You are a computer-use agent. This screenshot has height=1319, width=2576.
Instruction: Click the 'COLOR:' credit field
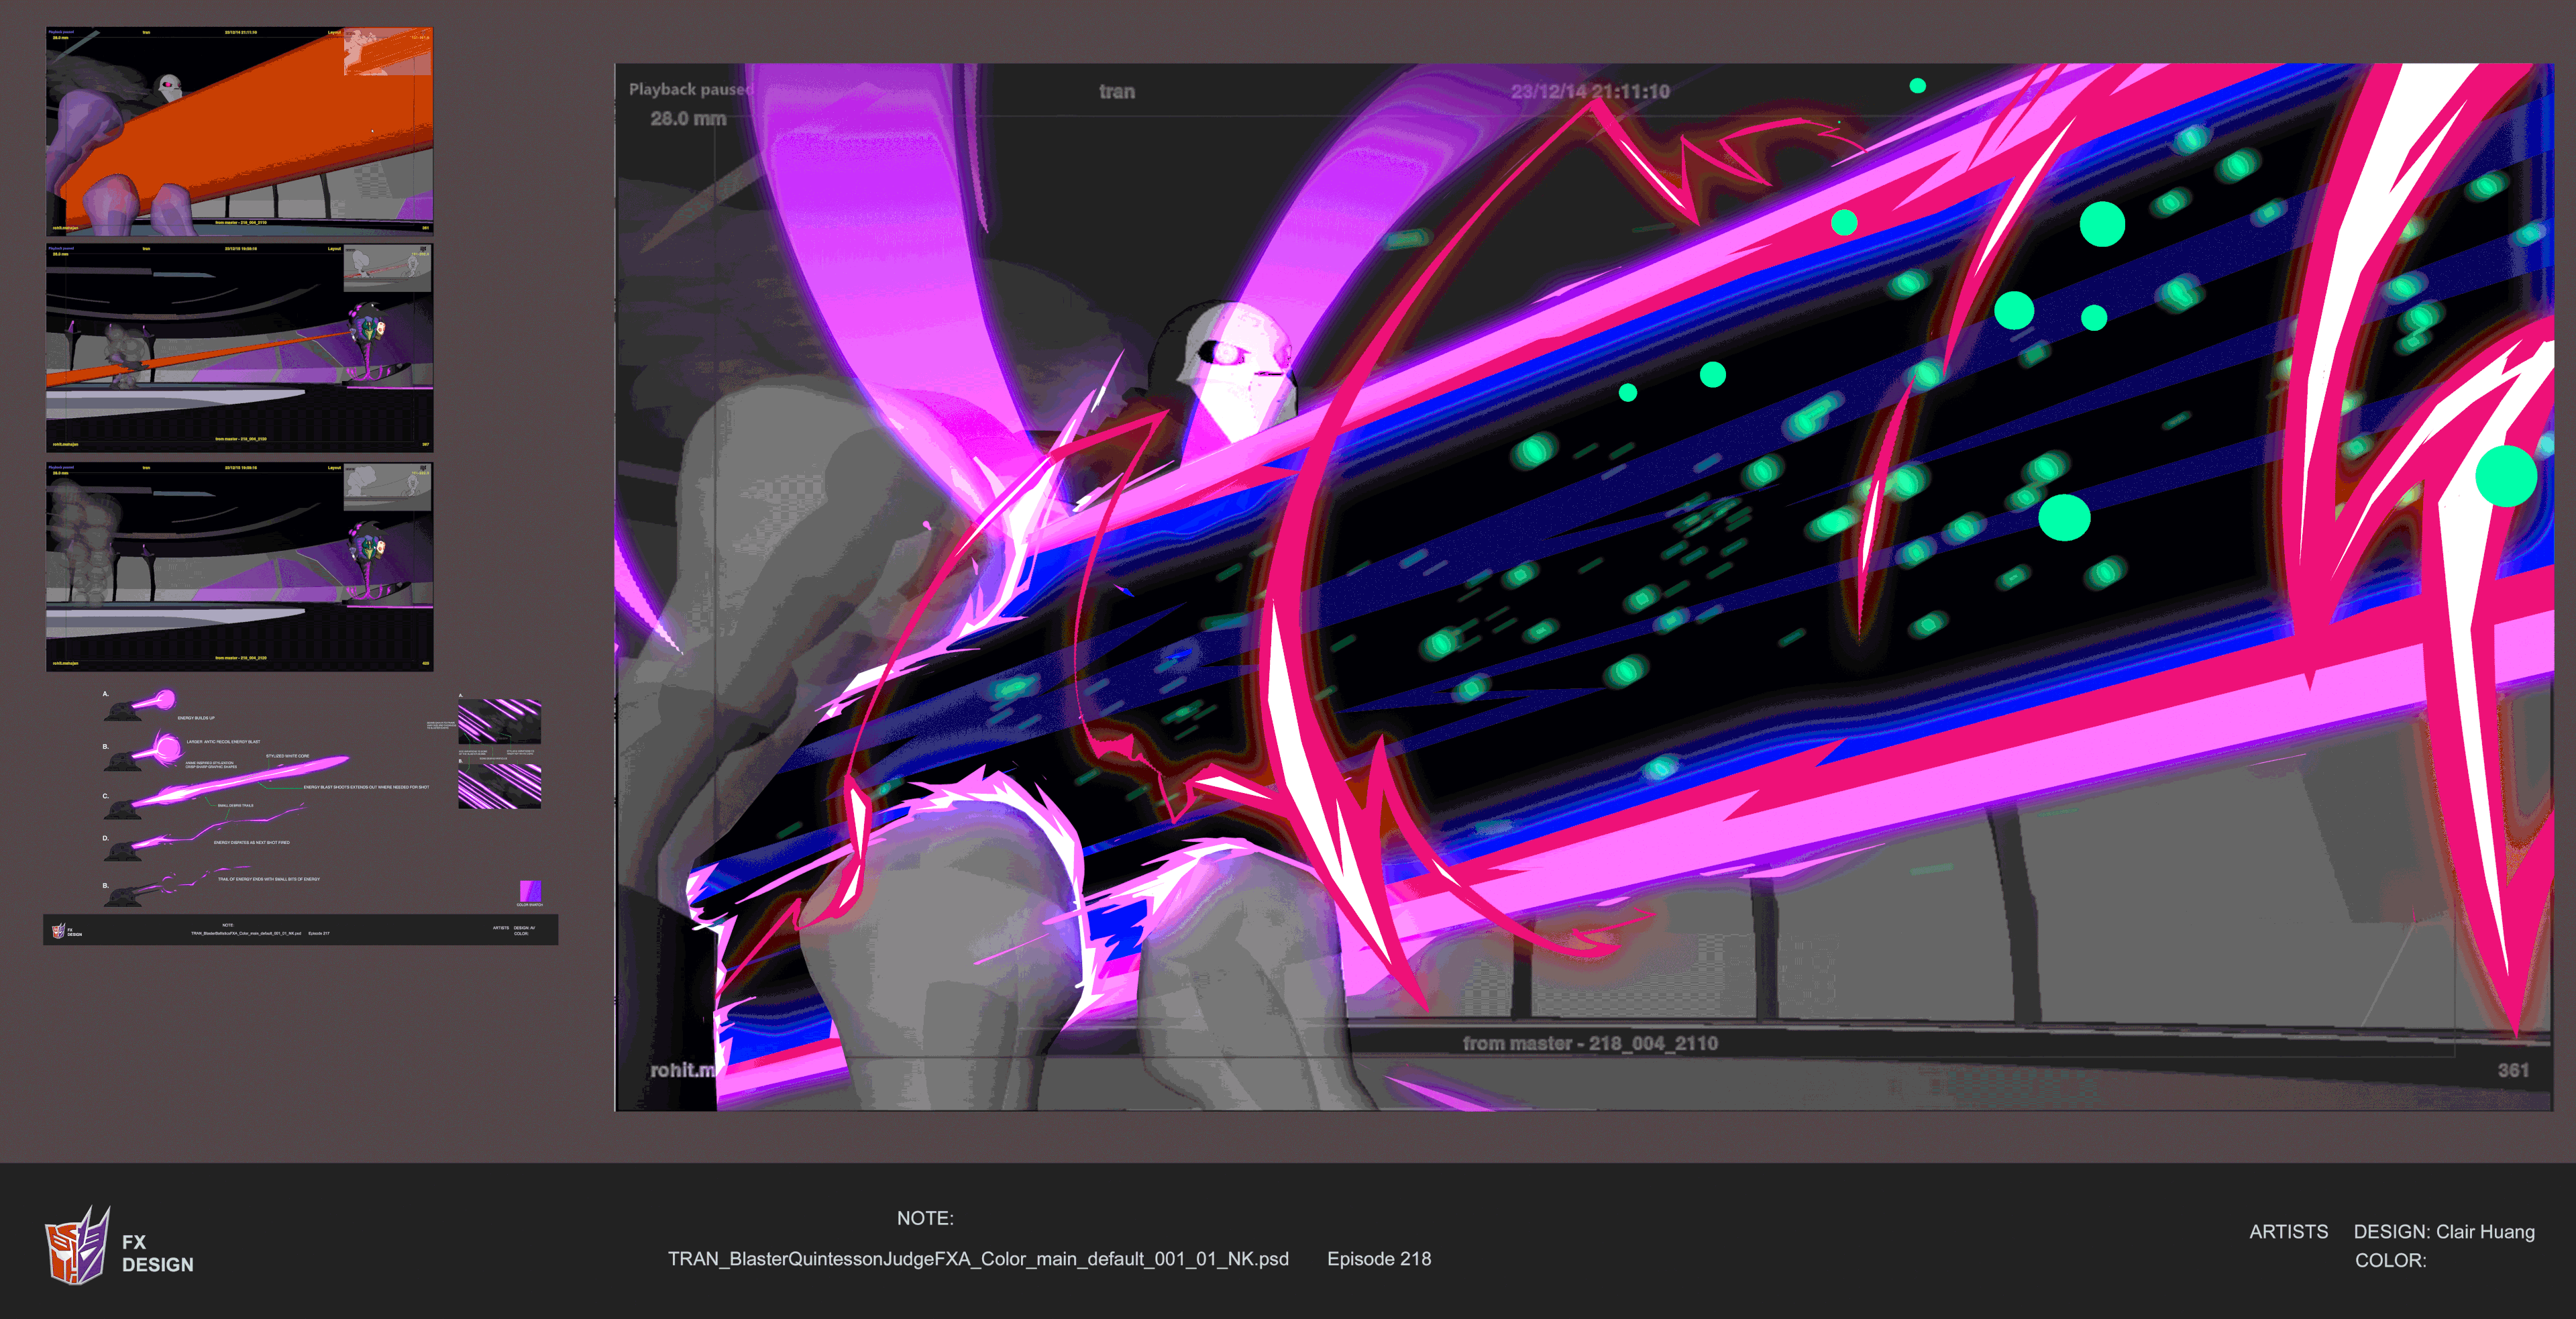2390,1261
